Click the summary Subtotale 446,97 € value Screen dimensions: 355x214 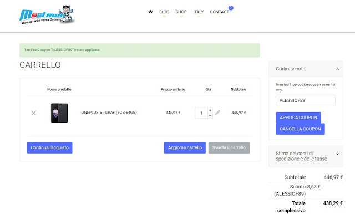pos(333,177)
